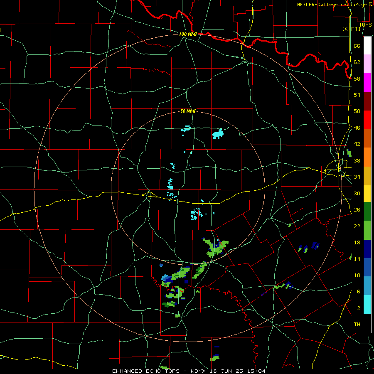Select the dark green legend color band
This screenshot has width=374, height=374.
367,212
